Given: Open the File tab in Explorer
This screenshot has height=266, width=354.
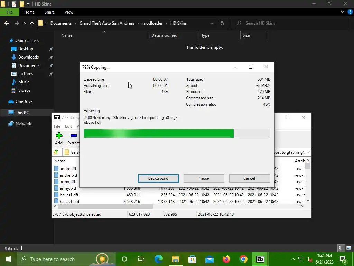Looking at the screenshot, I should click(10, 12).
